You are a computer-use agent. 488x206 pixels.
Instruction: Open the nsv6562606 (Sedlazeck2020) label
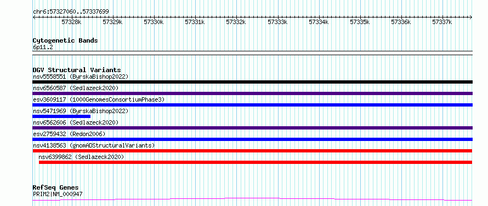76,122
